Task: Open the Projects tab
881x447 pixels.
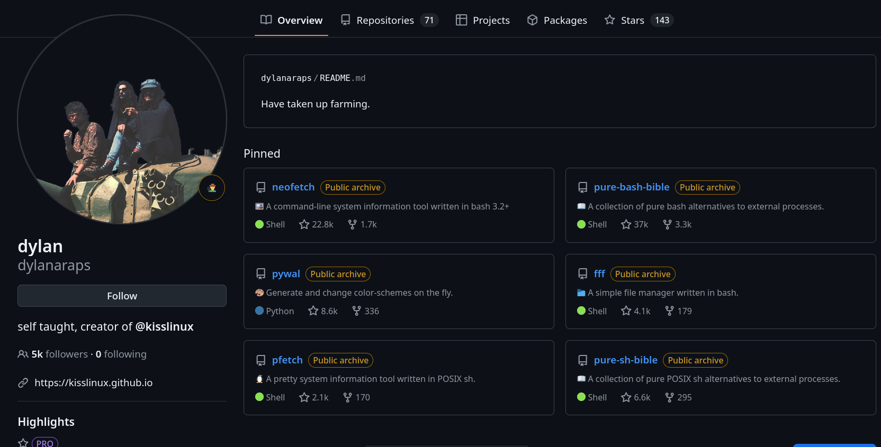Action: pos(483,20)
